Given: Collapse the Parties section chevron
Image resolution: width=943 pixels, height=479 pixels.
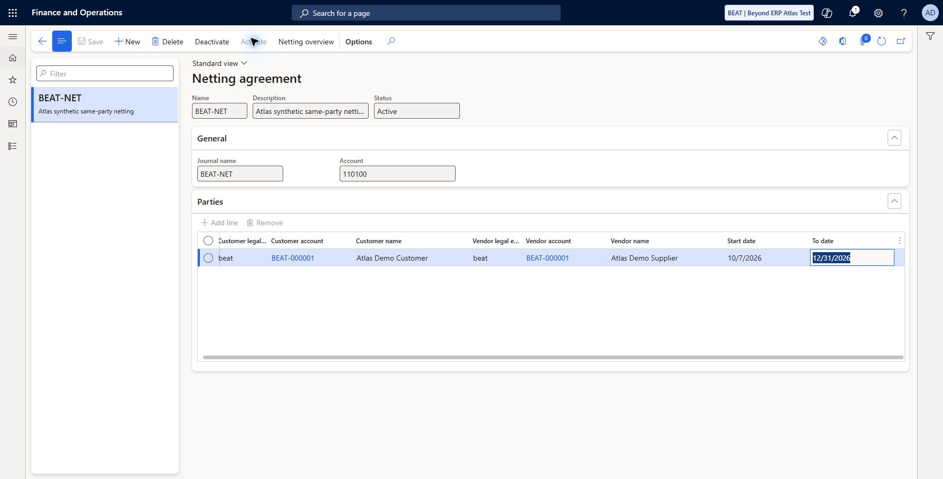Looking at the screenshot, I should (894, 201).
